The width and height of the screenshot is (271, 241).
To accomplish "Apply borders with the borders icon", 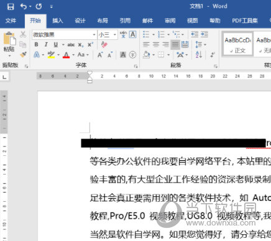I will tap(161, 55).
